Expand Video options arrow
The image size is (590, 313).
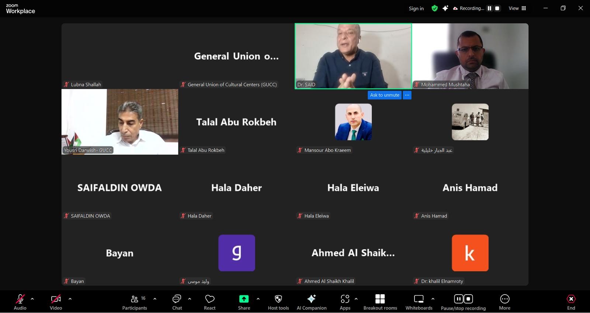70,299
